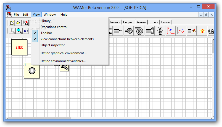Switch to the Elements tab

coord(114,22)
